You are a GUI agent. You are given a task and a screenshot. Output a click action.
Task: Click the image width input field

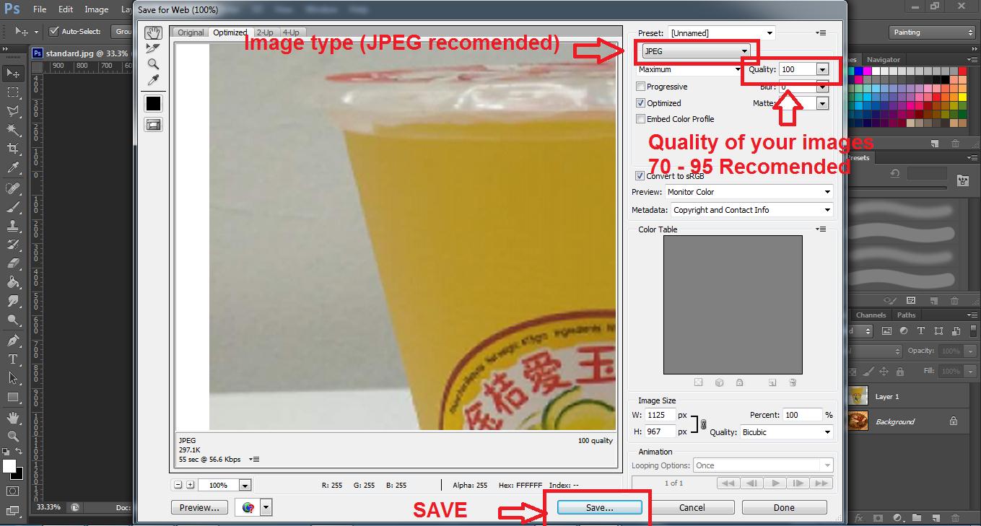click(660, 415)
